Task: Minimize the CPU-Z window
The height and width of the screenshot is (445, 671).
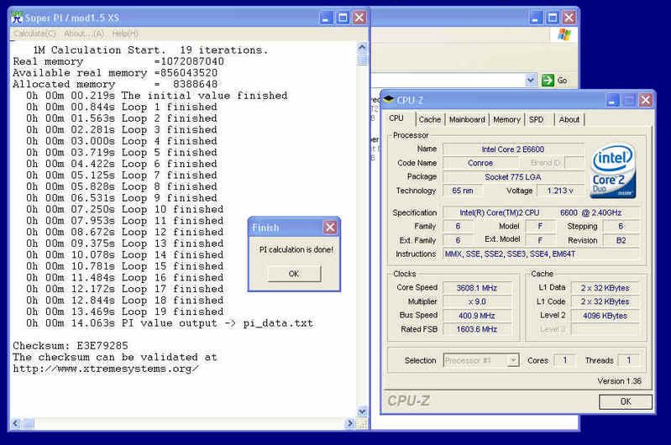Action: 612,101
